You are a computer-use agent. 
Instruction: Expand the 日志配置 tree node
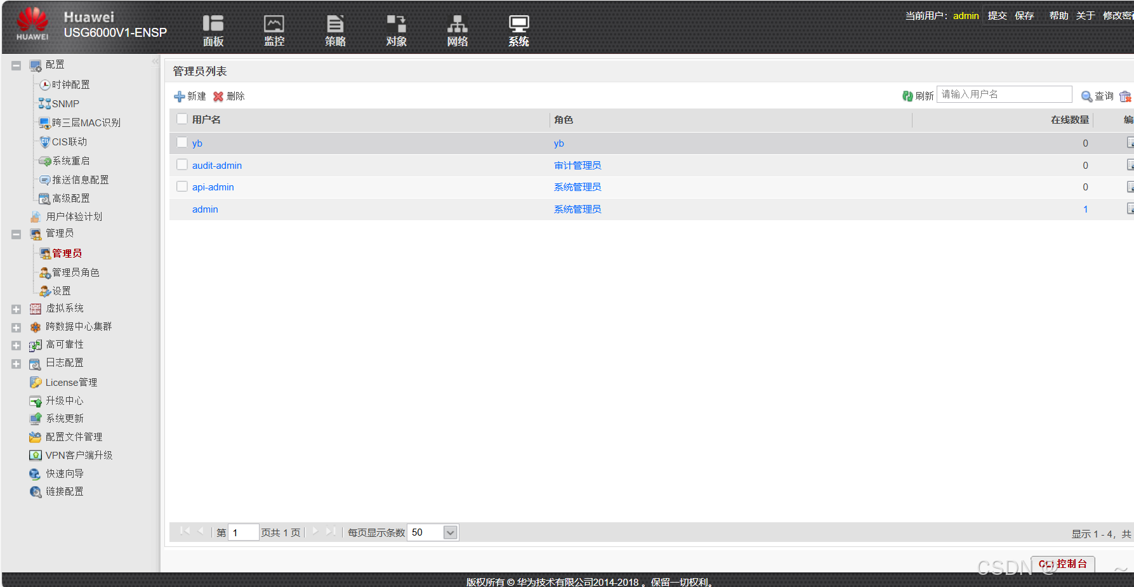tap(16, 364)
